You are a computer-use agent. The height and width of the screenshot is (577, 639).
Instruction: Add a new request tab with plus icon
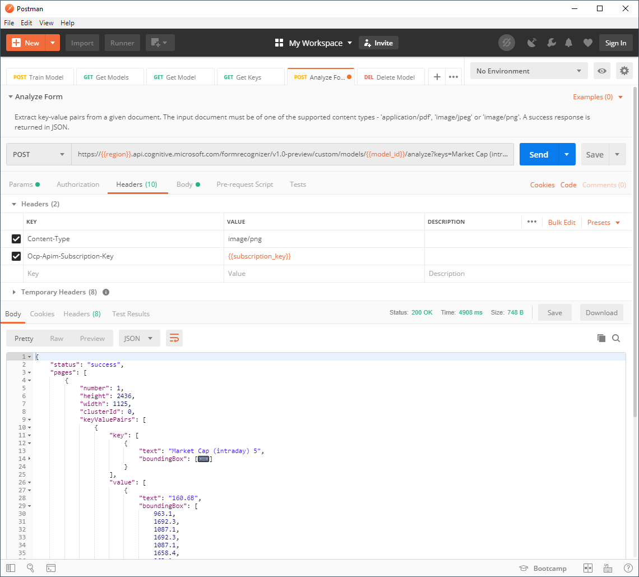(x=437, y=77)
